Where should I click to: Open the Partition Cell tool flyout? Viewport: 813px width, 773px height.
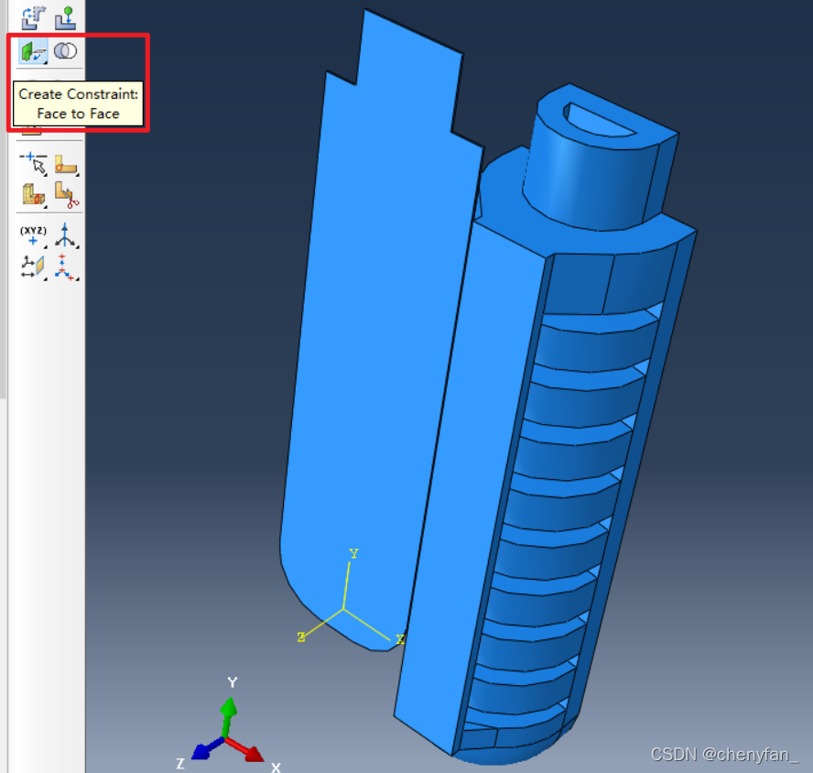(x=33, y=194)
